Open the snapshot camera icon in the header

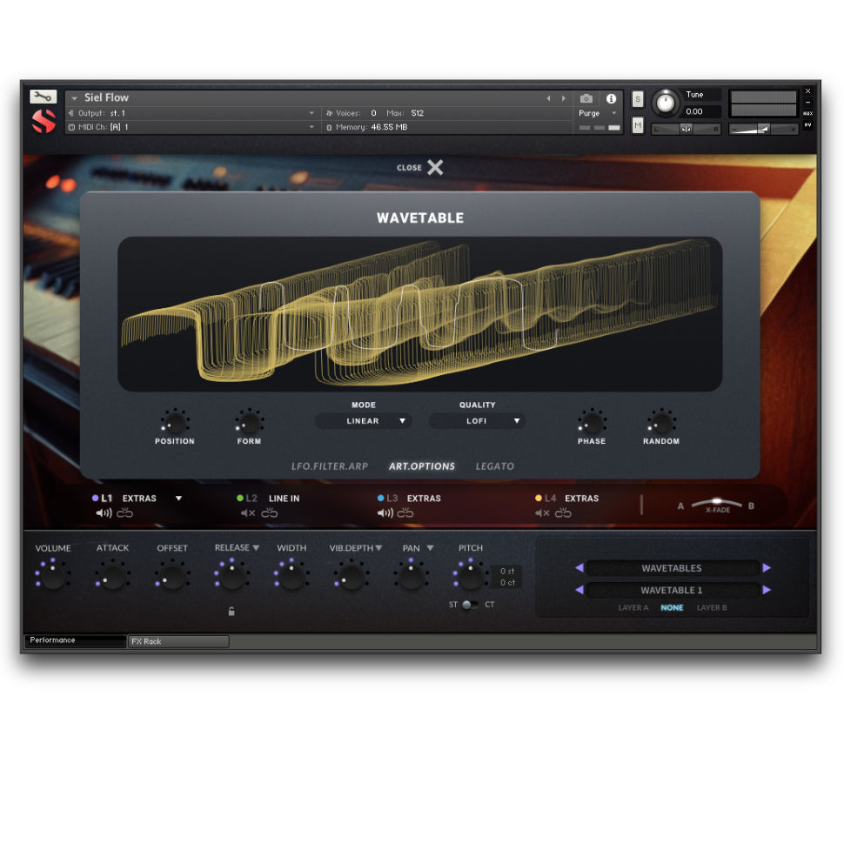[x=586, y=98]
